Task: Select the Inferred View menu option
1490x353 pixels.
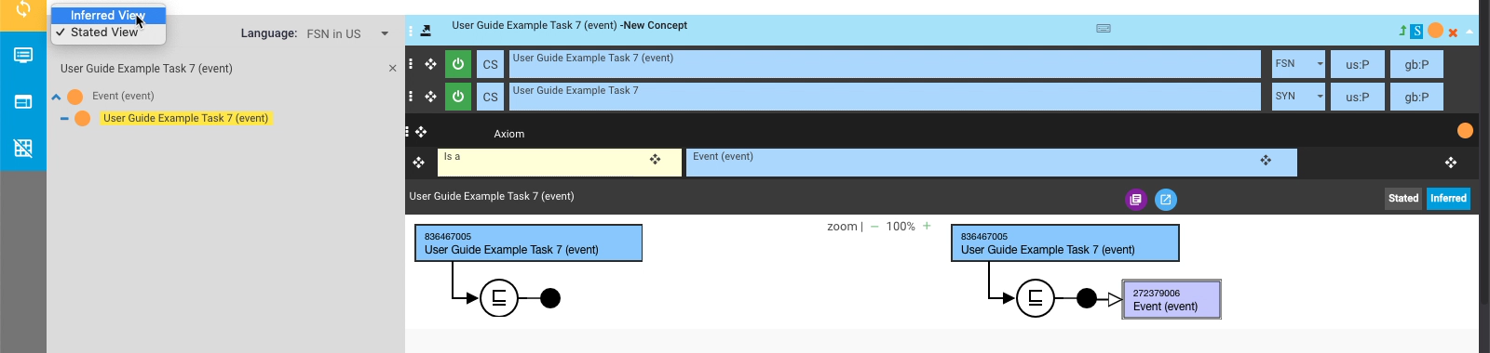Action: (108, 15)
